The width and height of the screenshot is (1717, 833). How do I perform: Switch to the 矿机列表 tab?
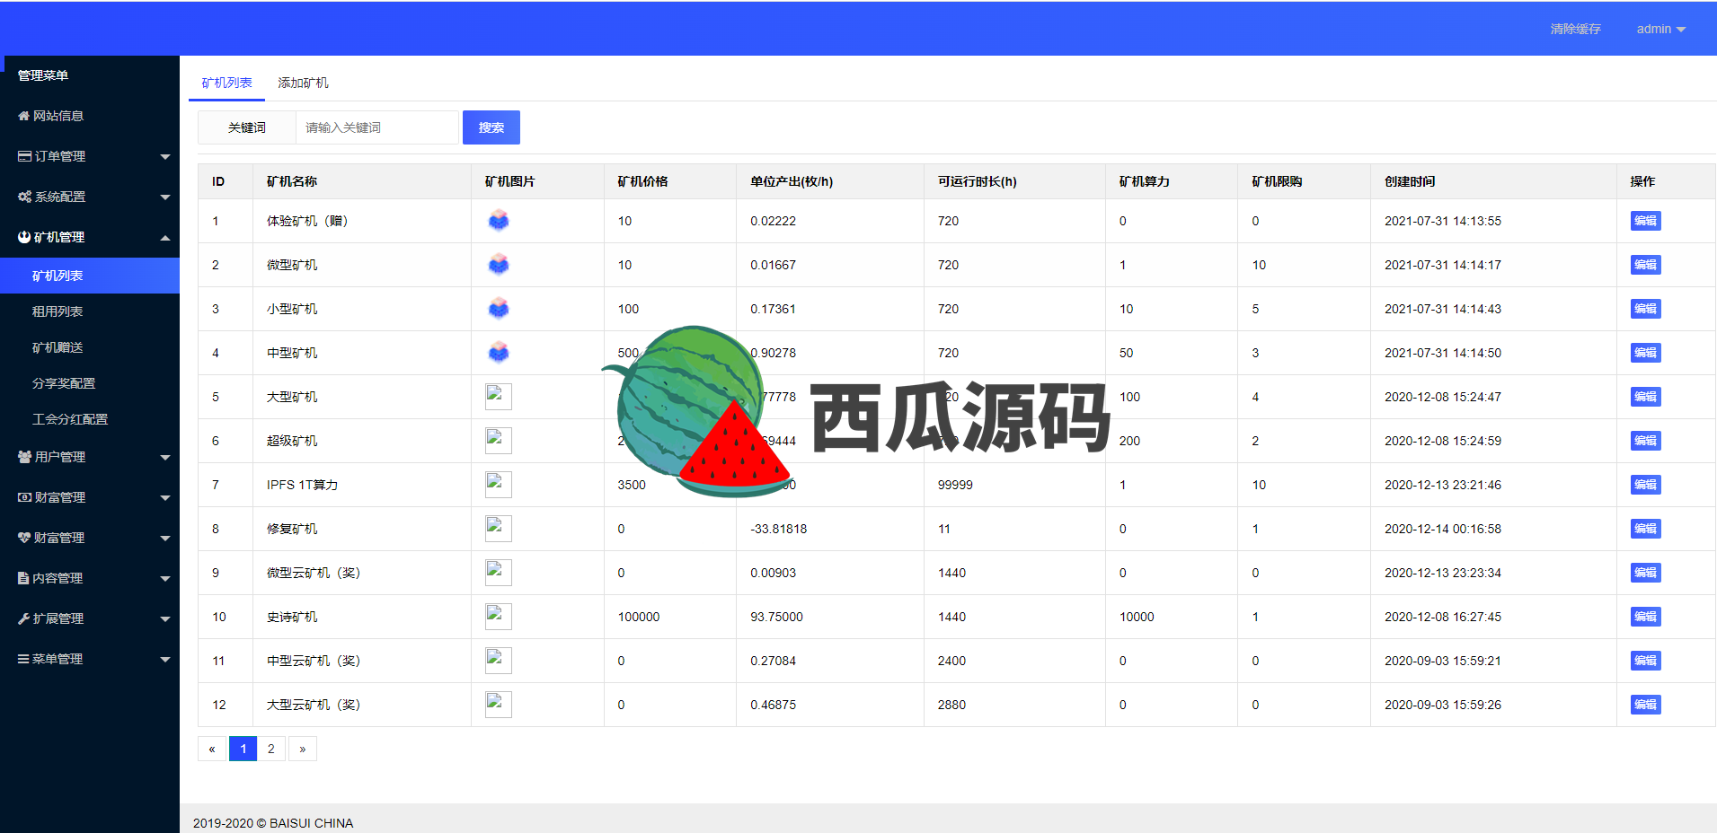(x=226, y=83)
